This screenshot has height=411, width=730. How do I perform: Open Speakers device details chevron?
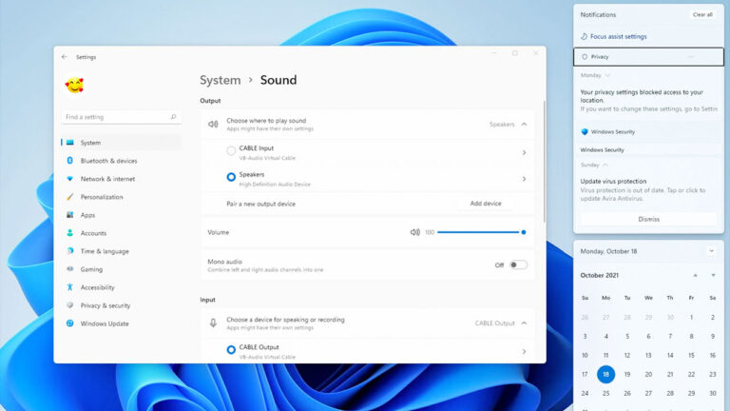(525, 179)
